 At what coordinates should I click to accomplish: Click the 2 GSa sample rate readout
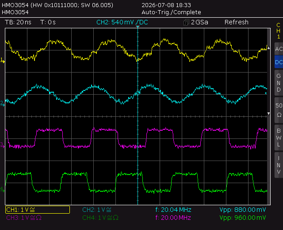(199, 22)
